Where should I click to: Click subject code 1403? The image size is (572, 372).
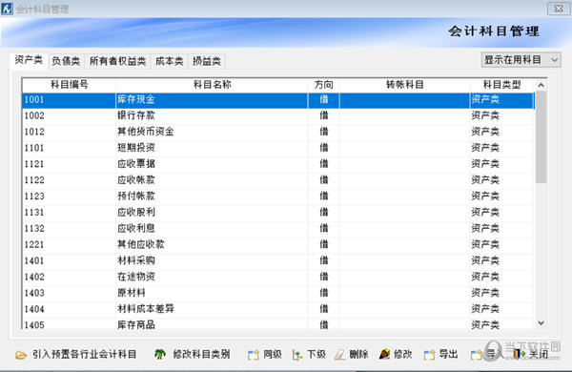pyautogui.click(x=34, y=293)
